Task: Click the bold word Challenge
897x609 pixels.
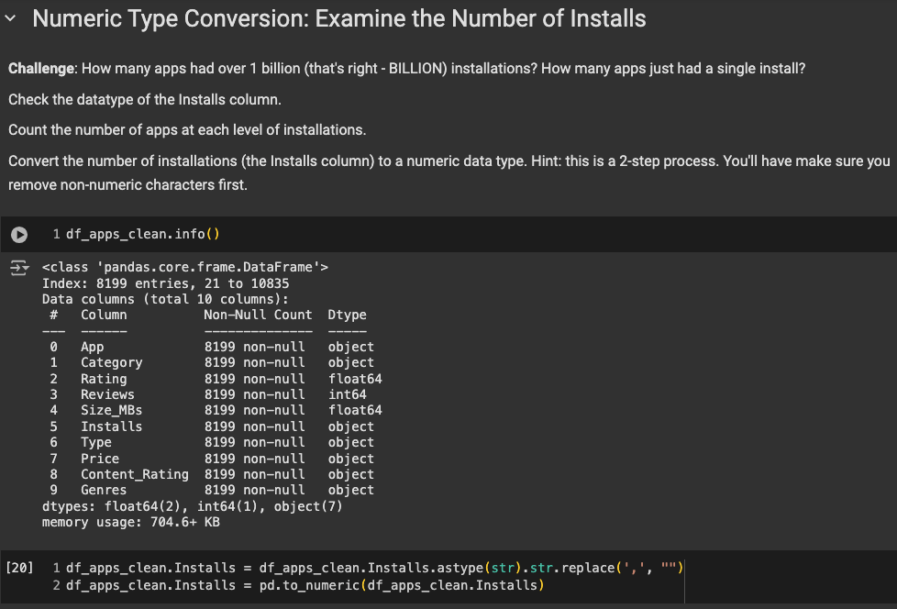Action: [x=41, y=69]
